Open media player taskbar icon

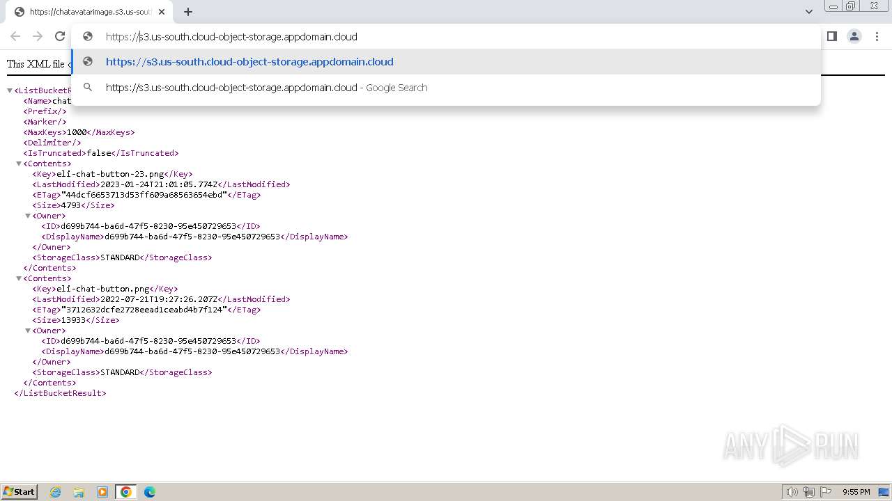(x=102, y=492)
